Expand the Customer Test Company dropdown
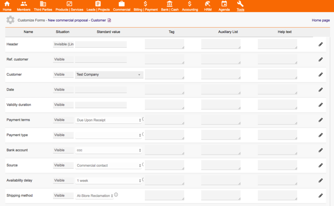Screen dimensions: 334x206 pyautogui.click(x=109, y=75)
